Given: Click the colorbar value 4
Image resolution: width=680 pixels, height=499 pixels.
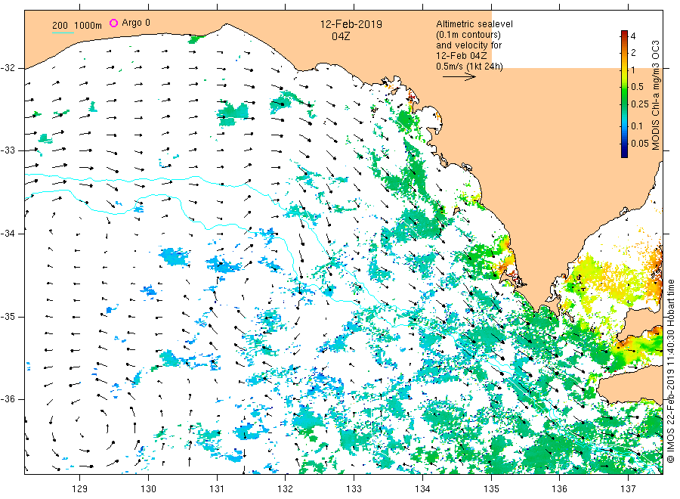Looking at the screenshot, I should [633, 36].
